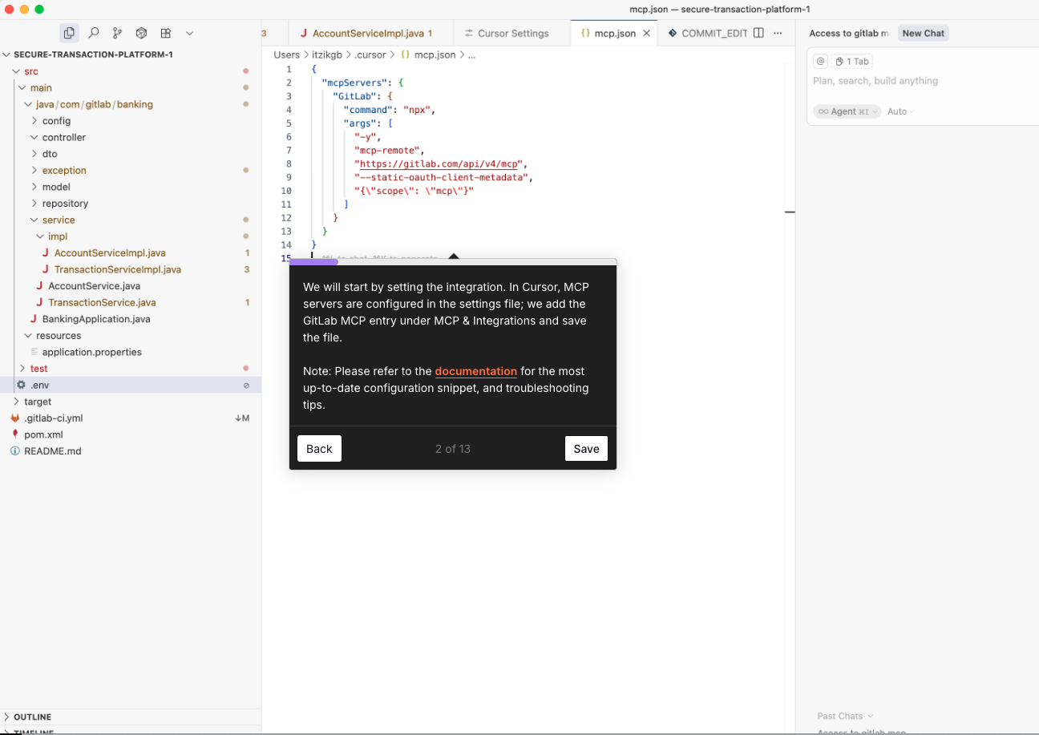Click .cursor in the breadcrumb path
The height and width of the screenshot is (735, 1039).
coord(370,55)
